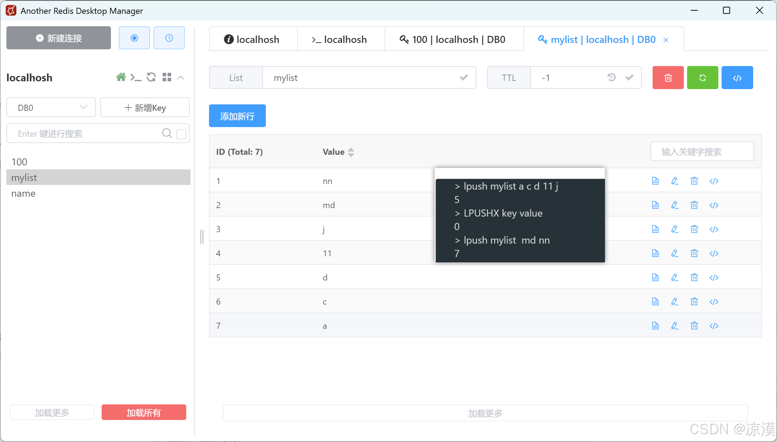Open the DB0 database dropdown
777x442 pixels.
[x=51, y=108]
